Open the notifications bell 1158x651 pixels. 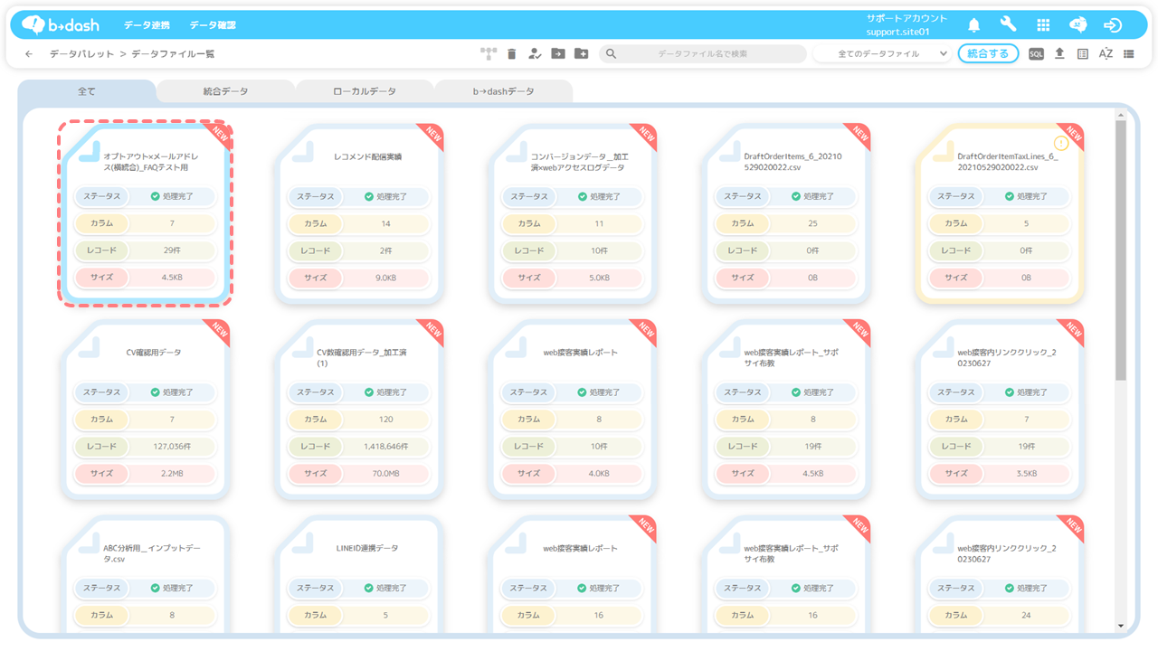pyautogui.click(x=974, y=25)
